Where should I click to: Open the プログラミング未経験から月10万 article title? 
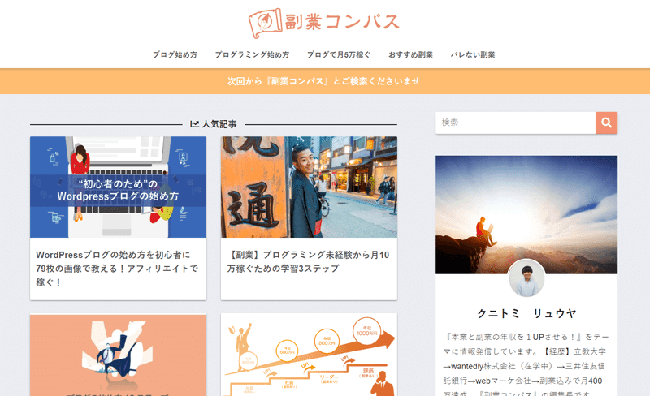(x=308, y=261)
